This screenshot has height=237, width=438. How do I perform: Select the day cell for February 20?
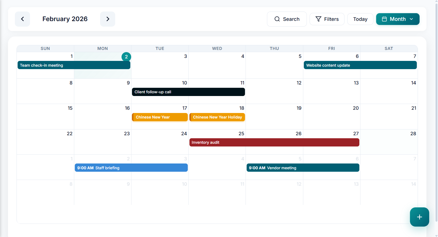pos(331,121)
